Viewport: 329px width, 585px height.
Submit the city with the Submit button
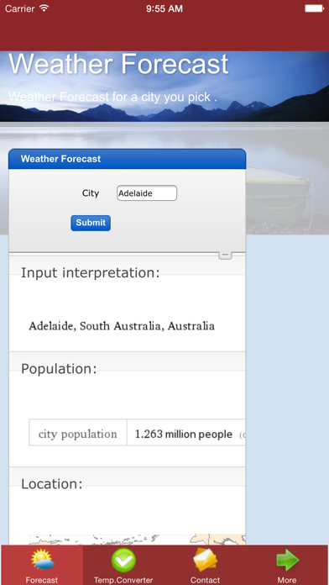click(91, 223)
